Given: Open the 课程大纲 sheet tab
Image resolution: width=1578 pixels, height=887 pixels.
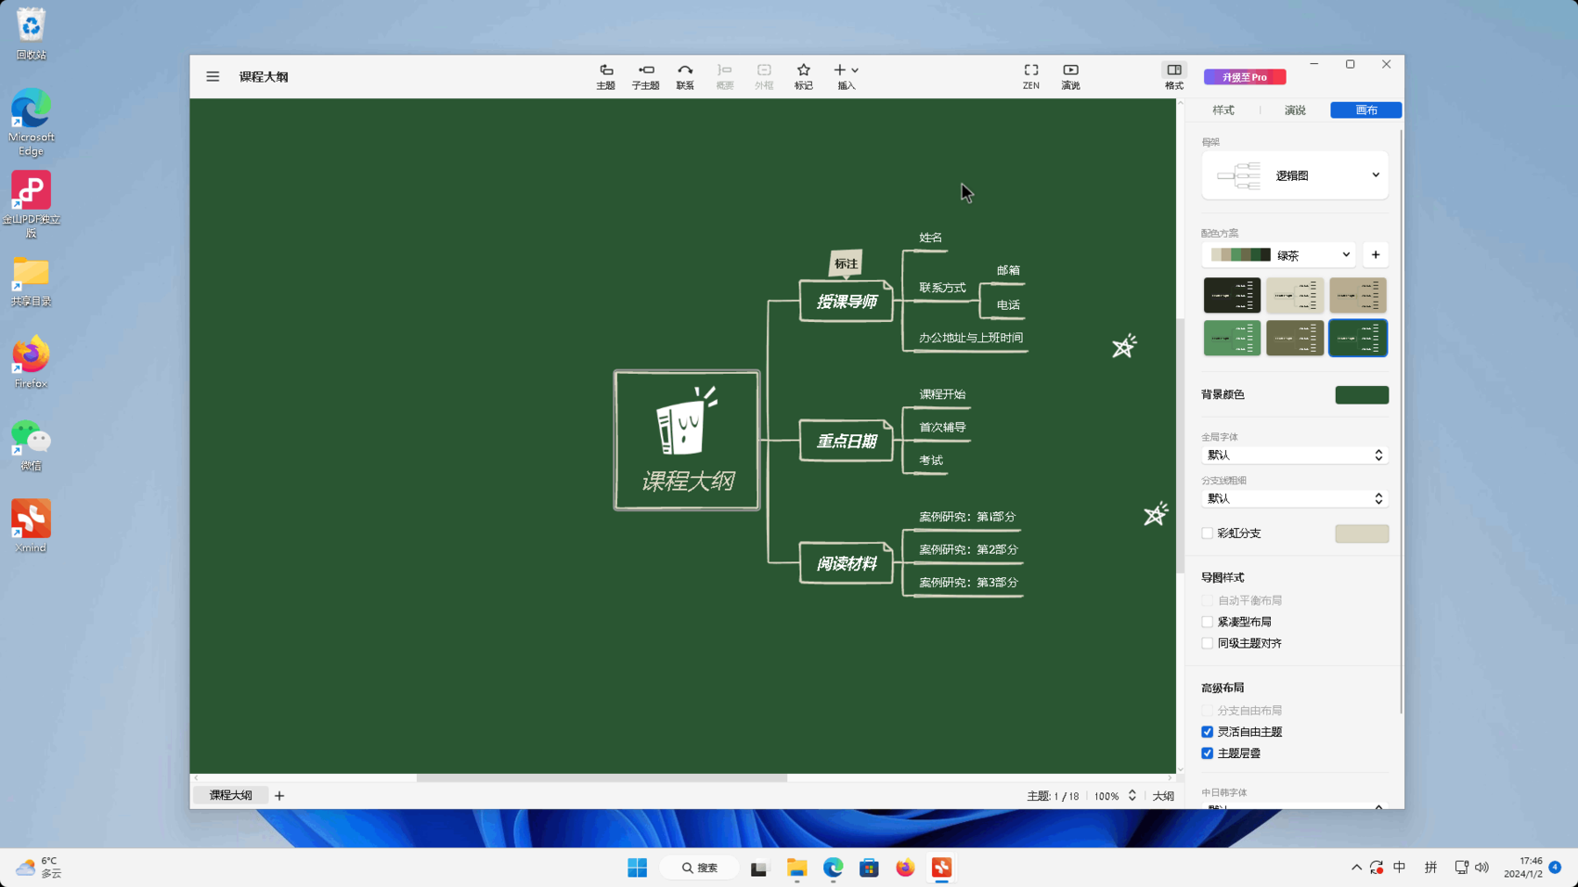Looking at the screenshot, I should tap(230, 796).
